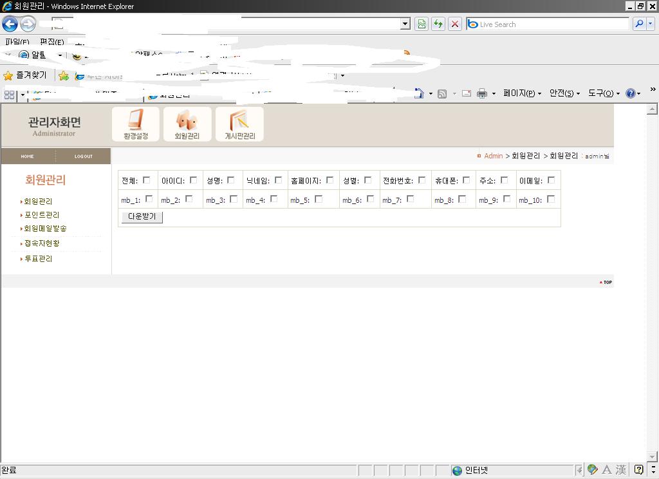Check the 전체 checkbox
The image size is (659, 479).
[x=147, y=180]
